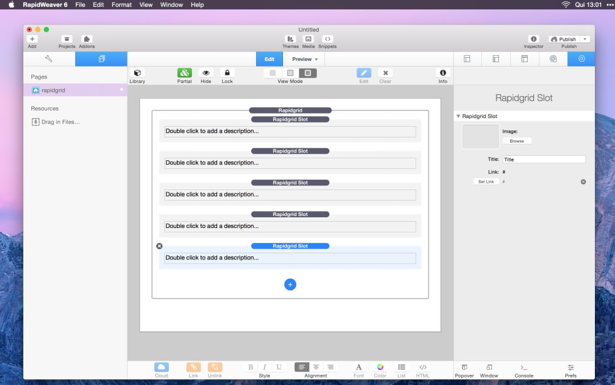The width and height of the screenshot is (615, 385).
Task: Select the third inspector layout tab icon
Action: point(525,59)
